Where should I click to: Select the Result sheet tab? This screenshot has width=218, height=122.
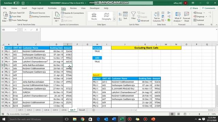click(x=82, y=110)
